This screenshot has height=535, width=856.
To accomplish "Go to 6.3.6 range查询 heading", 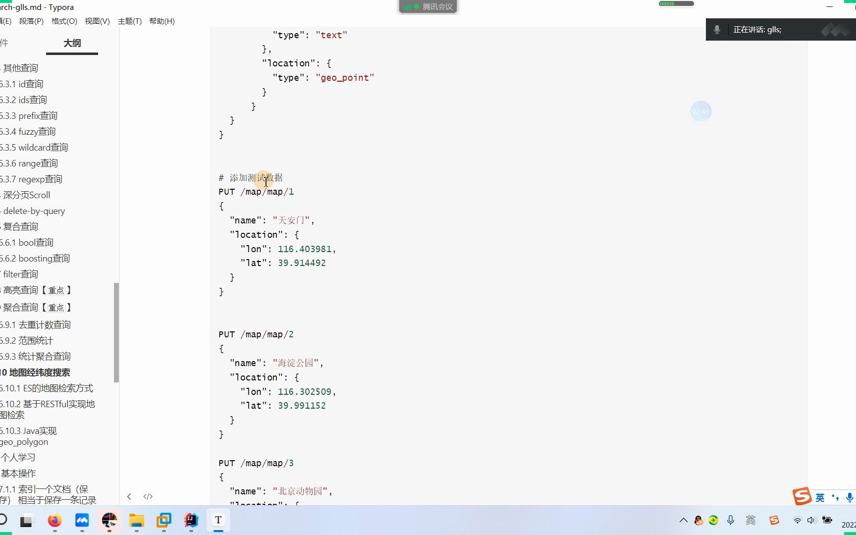I will (x=29, y=163).
